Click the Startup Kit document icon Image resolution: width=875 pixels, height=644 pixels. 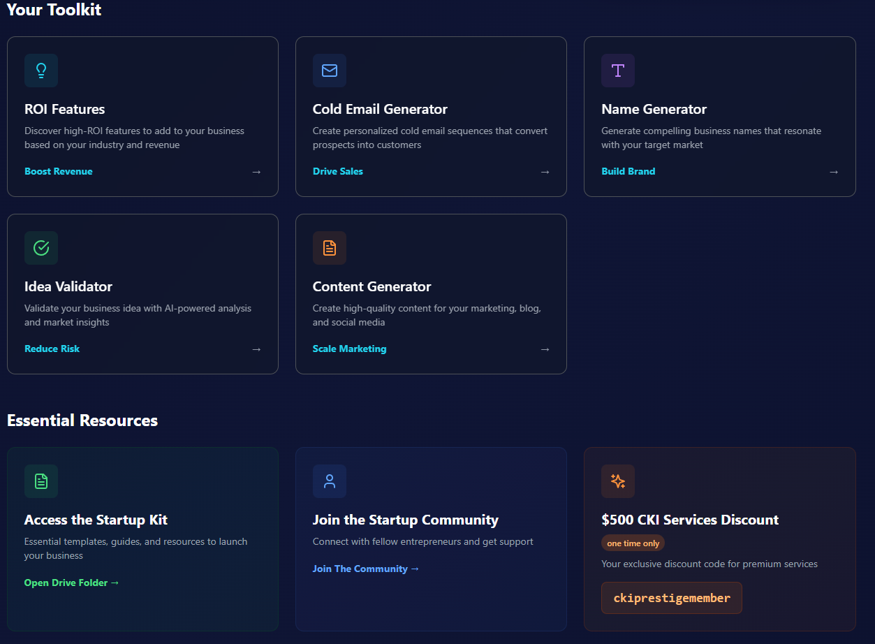(41, 481)
